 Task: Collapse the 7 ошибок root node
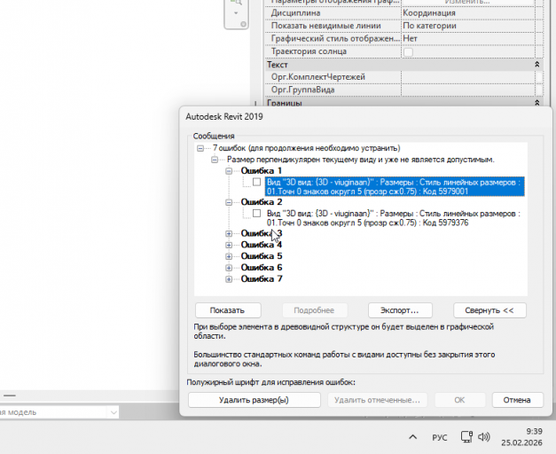click(x=200, y=148)
